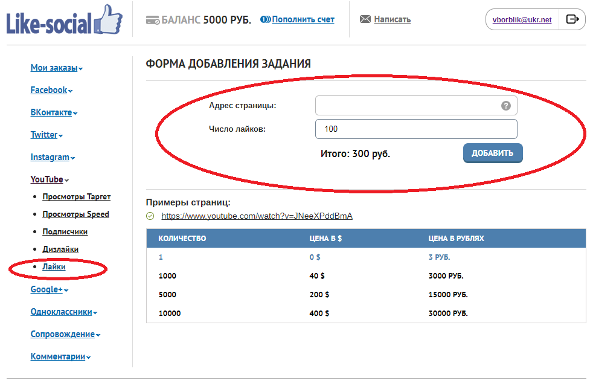Screen dimensions: 593x380
Task: Open the vborblik@ukr.net account link
Action: [x=522, y=20]
